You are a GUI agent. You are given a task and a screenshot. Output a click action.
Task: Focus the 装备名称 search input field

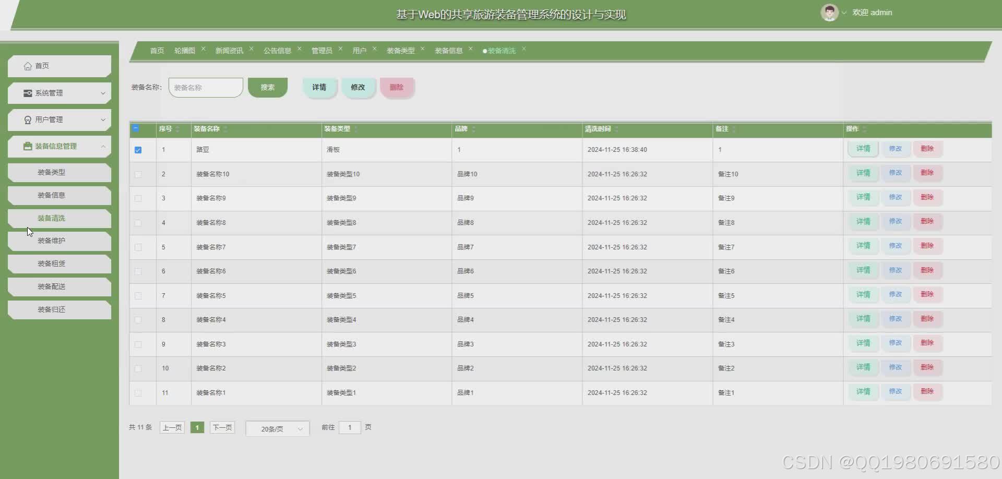206,88
